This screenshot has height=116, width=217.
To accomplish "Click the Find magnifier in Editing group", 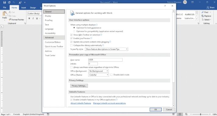I will 203,12.
